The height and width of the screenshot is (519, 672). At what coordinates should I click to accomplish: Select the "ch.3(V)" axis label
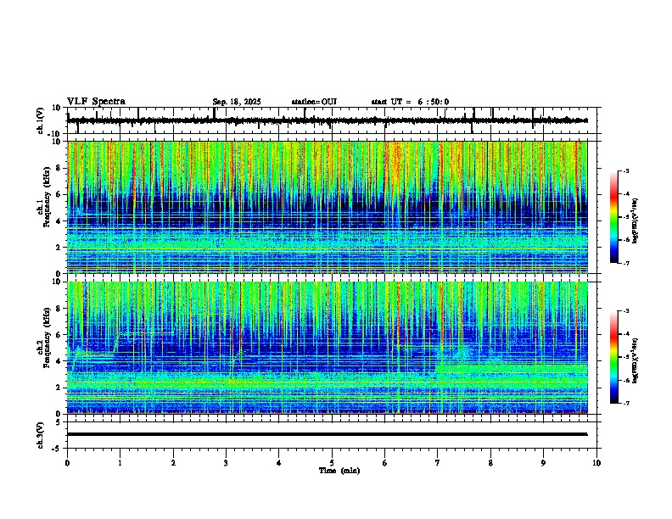pyautogui.click(x=41, y=435)
